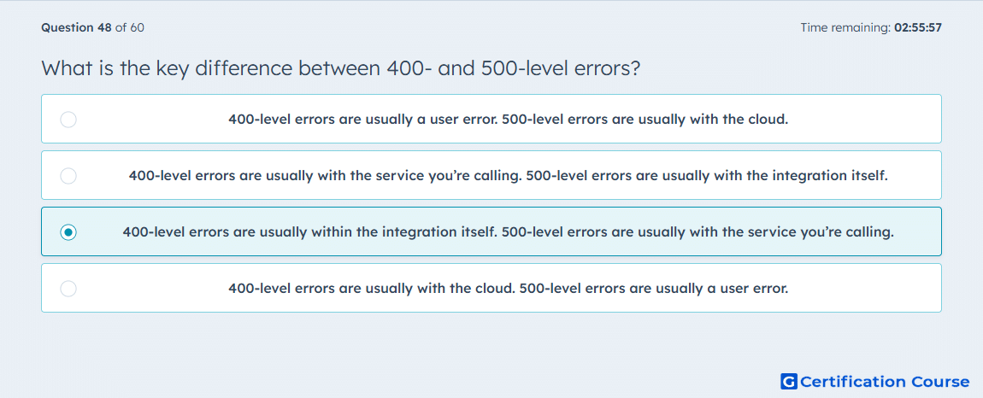The width and height of the screenshot is (983, 398).
Task: Select radio for 400-level errors with the cloud
Action: (68, 289)
